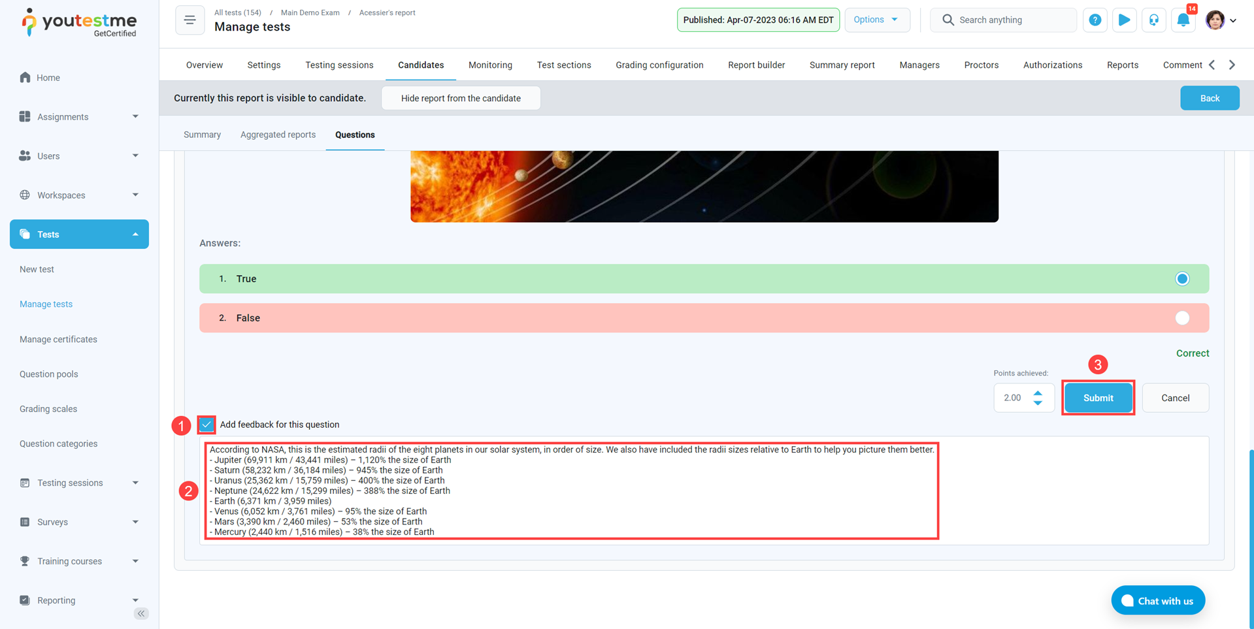The width and height of the screenshot is (1254, 629).
Task: Click the Training courses trophy icon
Action: (x=25, y=561)
